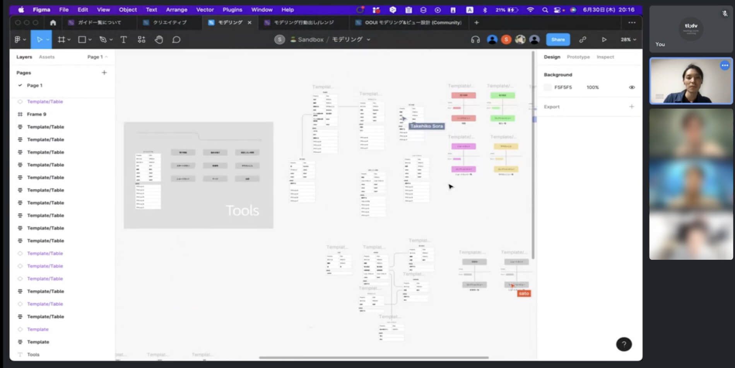Open the モデリング file name dropdown
The width and height of the screenshot is (735, 368).
tap(368, 39)
